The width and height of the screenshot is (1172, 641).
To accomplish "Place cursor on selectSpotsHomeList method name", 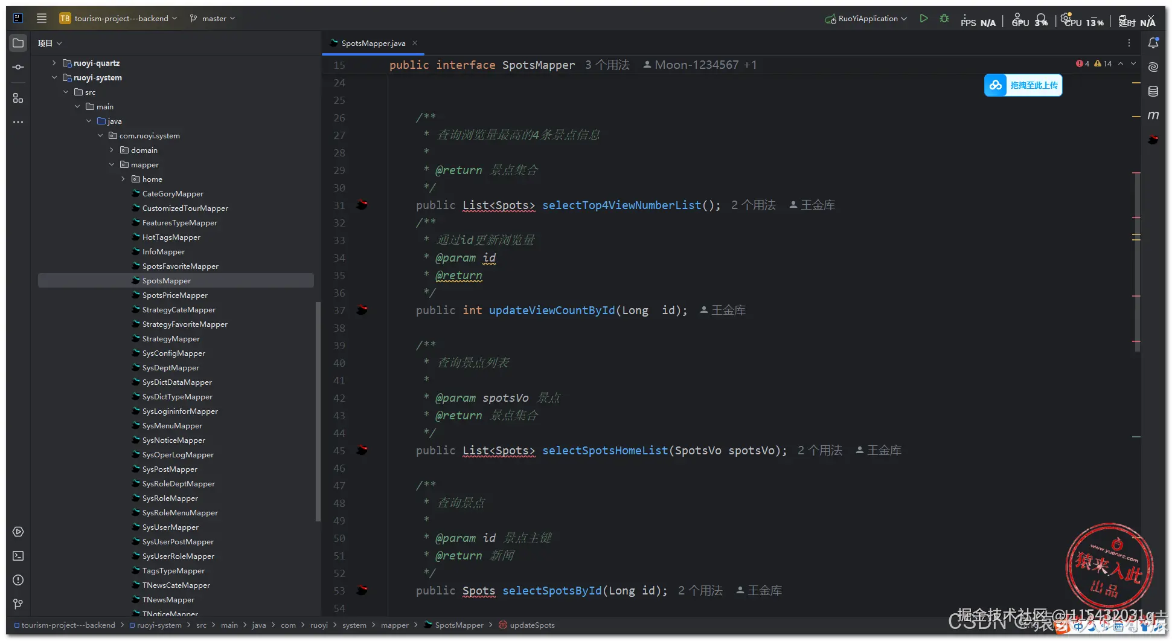I will tap(605, 450).
